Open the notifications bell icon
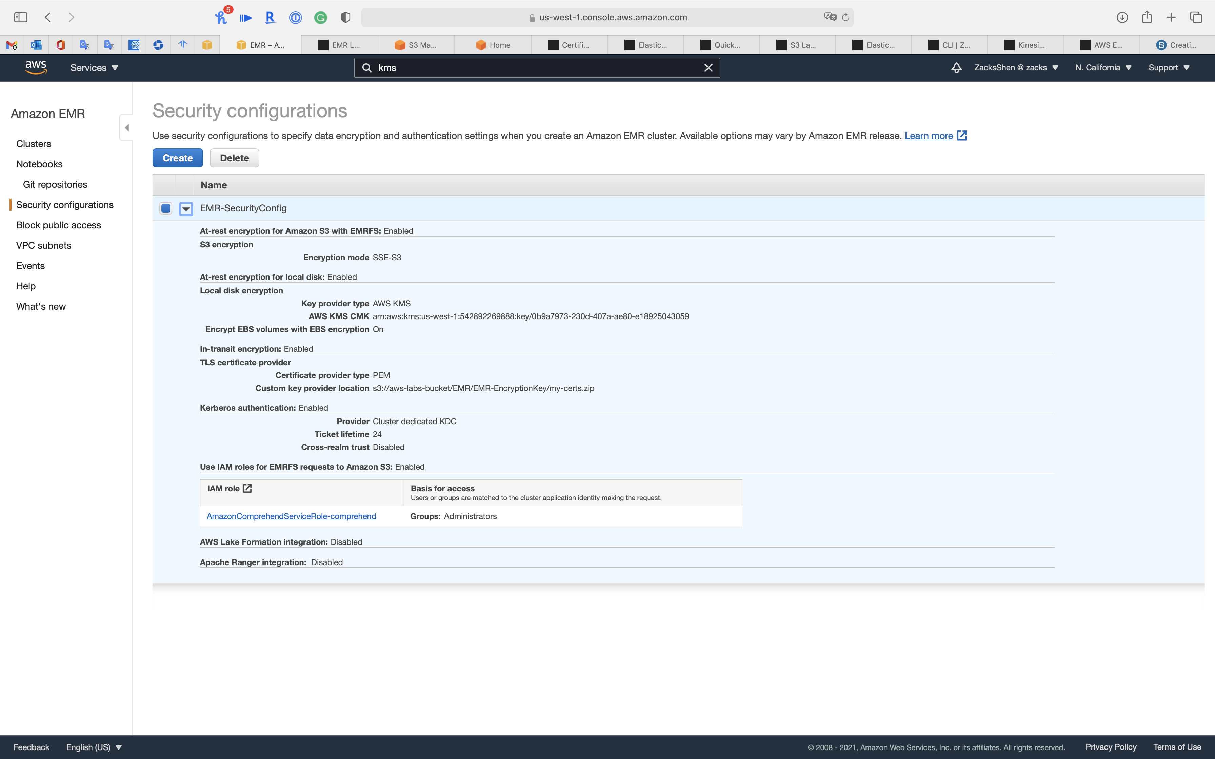Screen dimensions: 1215x759 (x=956, y=68)
